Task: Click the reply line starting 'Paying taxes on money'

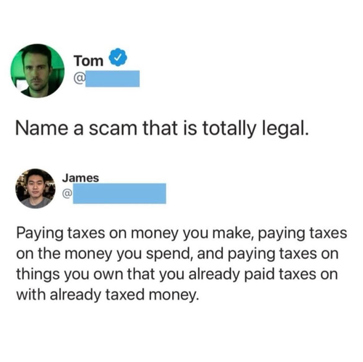Action: tap(181, 234)
